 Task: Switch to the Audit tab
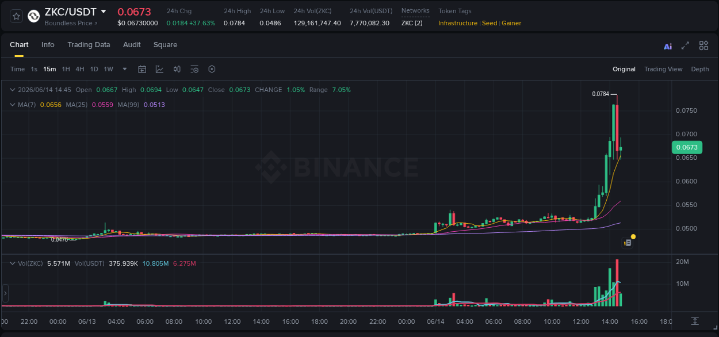tap(132, 45)
